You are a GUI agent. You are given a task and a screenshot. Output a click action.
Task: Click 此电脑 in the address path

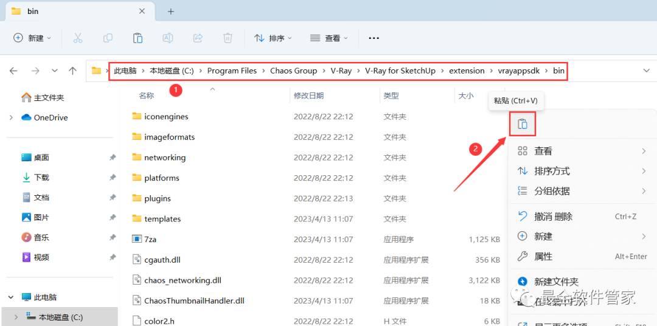tap(125, 71)
